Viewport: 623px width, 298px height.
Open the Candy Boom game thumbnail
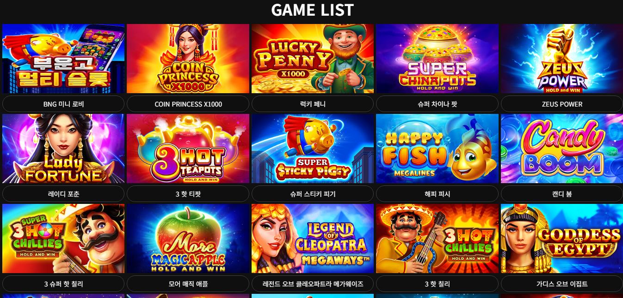(x=562, y=149)
